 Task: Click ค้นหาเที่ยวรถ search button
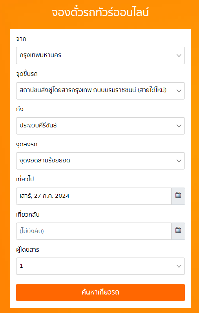point(100,293)
